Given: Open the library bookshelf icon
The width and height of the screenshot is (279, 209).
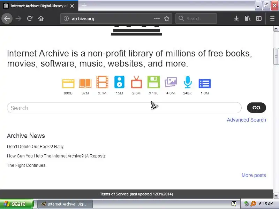Looking at the screenshot, I should click(248, 18).
